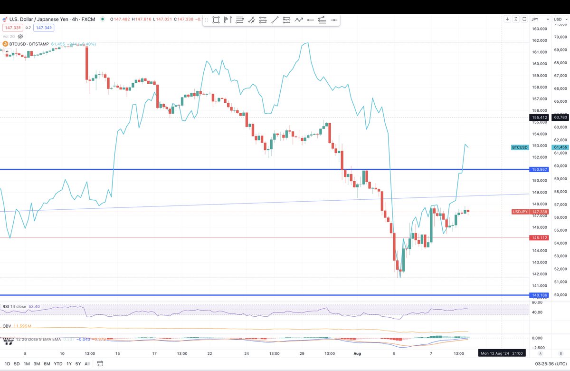
Task: Select the 1M time range
Action: click(x=27, y=364)
